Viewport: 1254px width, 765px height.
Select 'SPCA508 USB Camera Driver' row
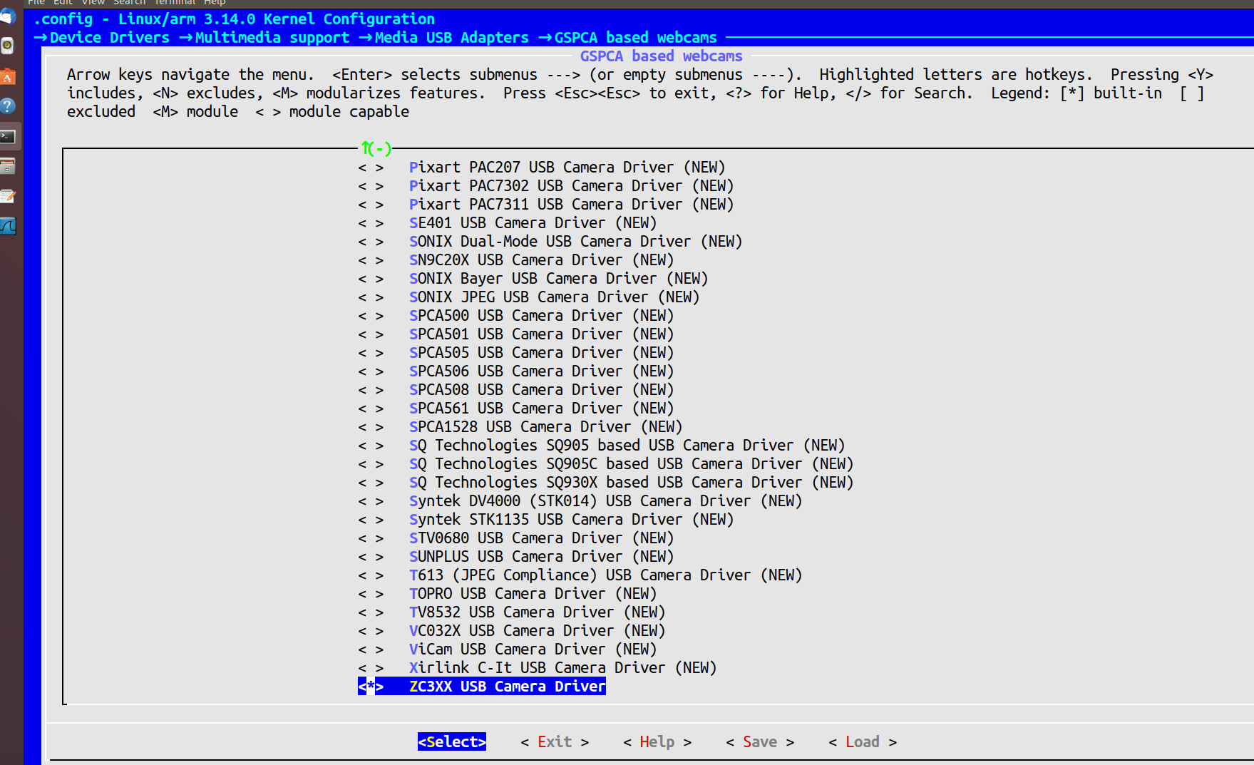coord(516,390)
